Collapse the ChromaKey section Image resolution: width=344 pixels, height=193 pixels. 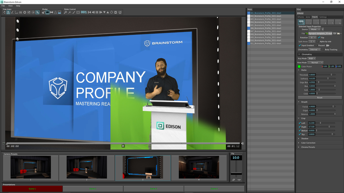(299, 54)
